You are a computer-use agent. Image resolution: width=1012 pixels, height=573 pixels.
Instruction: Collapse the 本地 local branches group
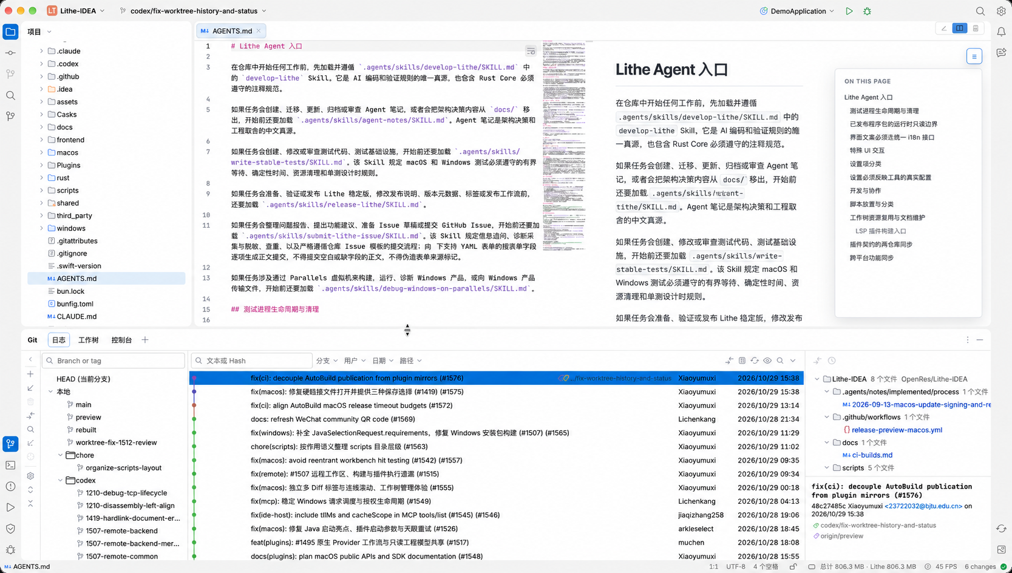50,392
